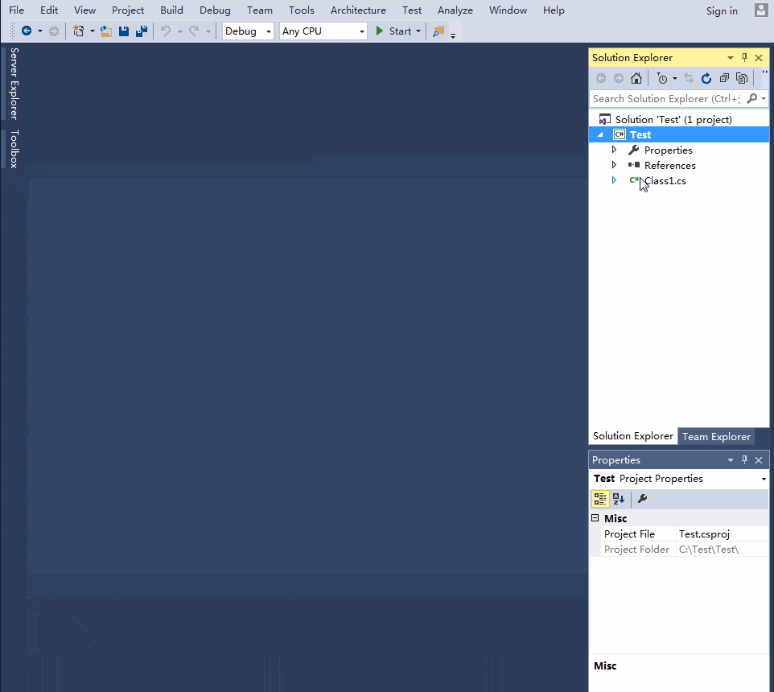Pin the Solution Explorer panel
774x692 pixels.
744,58
